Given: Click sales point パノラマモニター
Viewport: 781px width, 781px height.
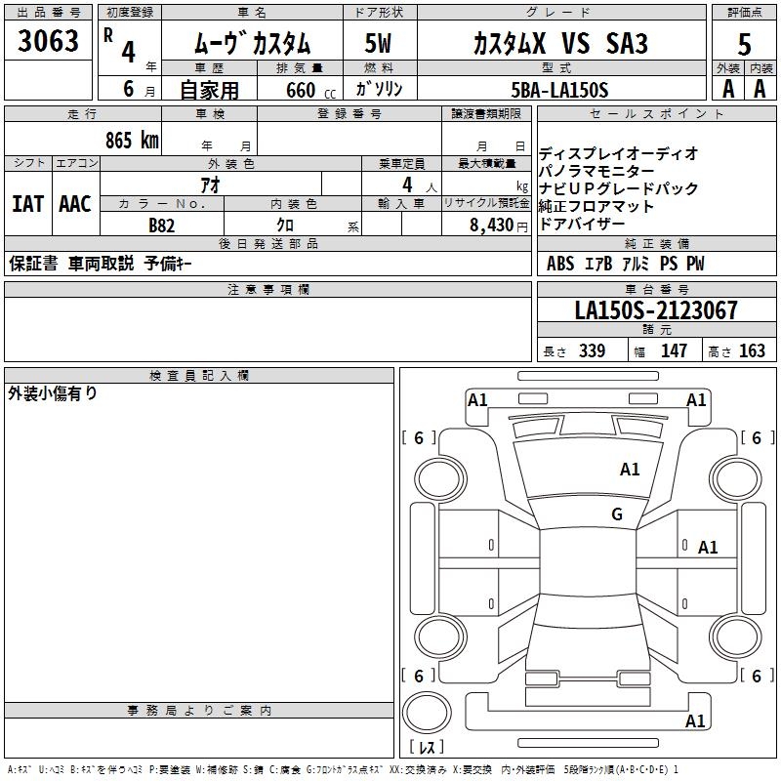Looking at the screenshot, I should [x=596, y=171].
